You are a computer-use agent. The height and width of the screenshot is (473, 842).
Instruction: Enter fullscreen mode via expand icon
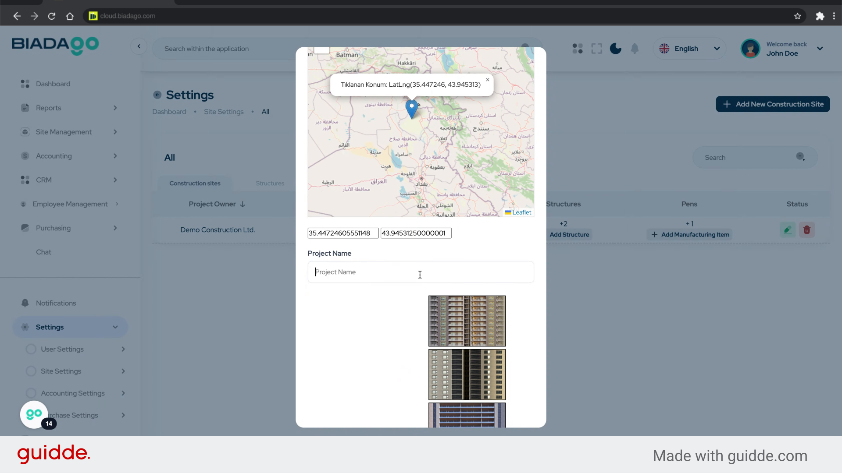(596, 49)
